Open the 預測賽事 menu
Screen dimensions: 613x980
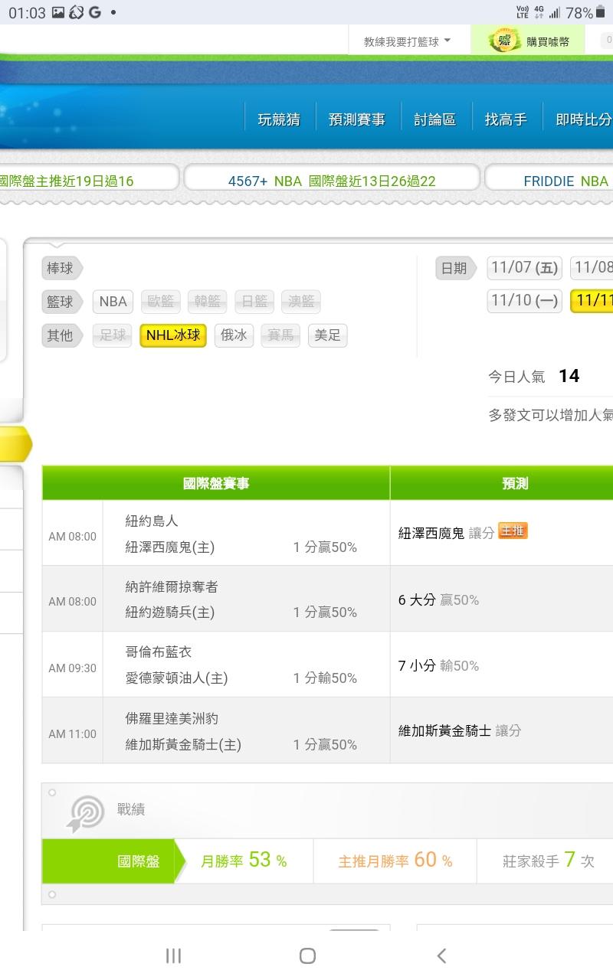(x=356, y=119)
